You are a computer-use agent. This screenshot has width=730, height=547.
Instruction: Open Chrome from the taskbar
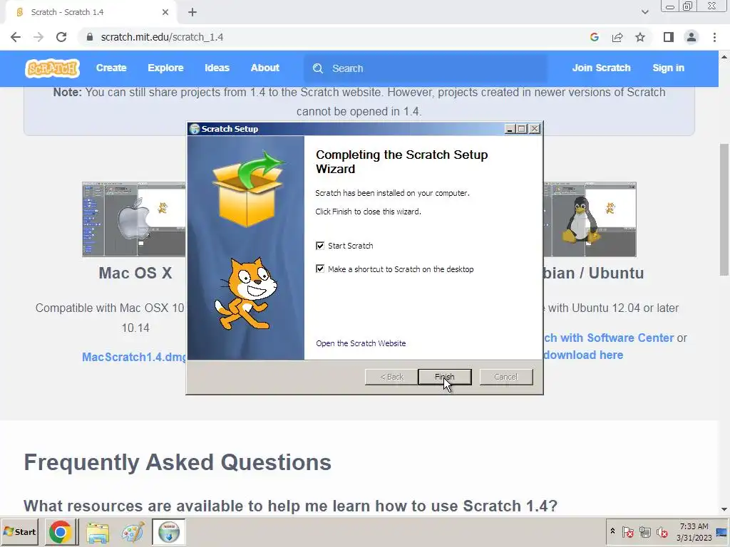click(60, 532)
